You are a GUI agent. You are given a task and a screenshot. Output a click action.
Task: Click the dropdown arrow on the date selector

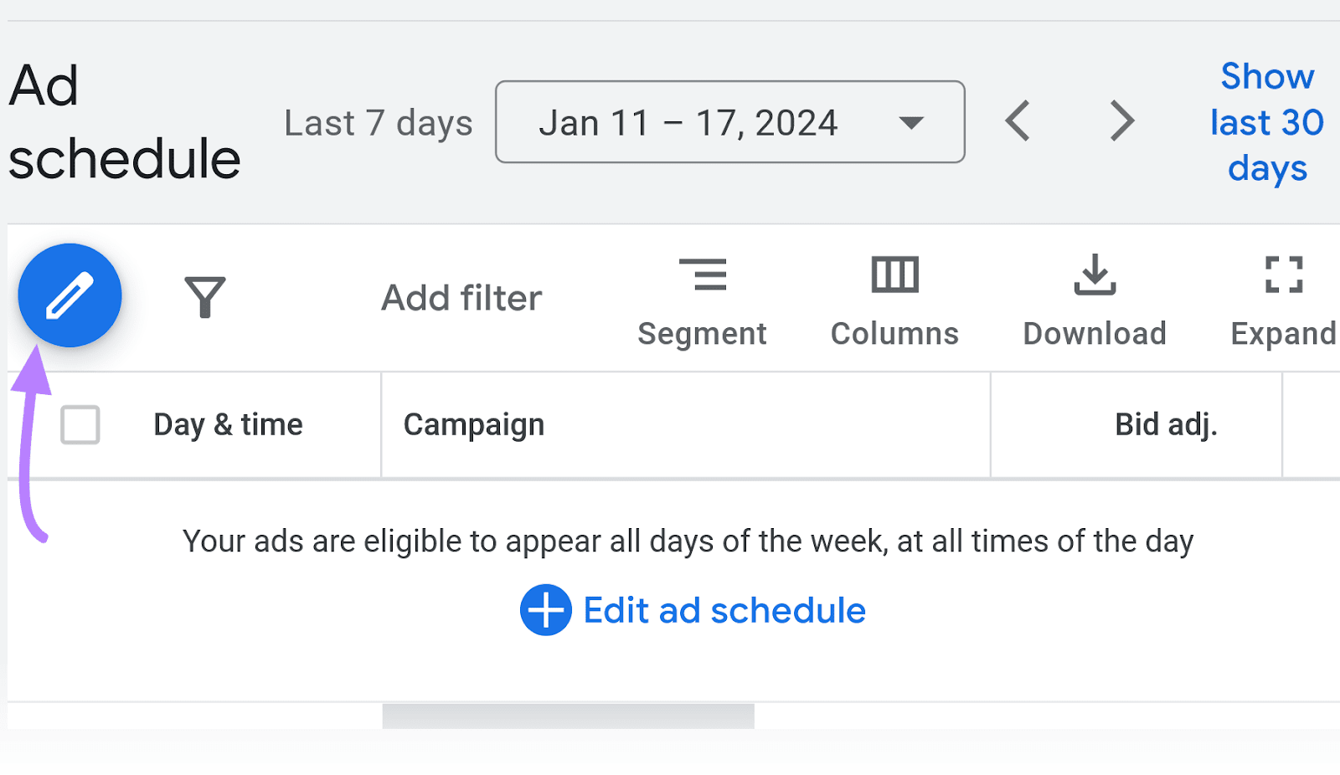pos(912,122)
